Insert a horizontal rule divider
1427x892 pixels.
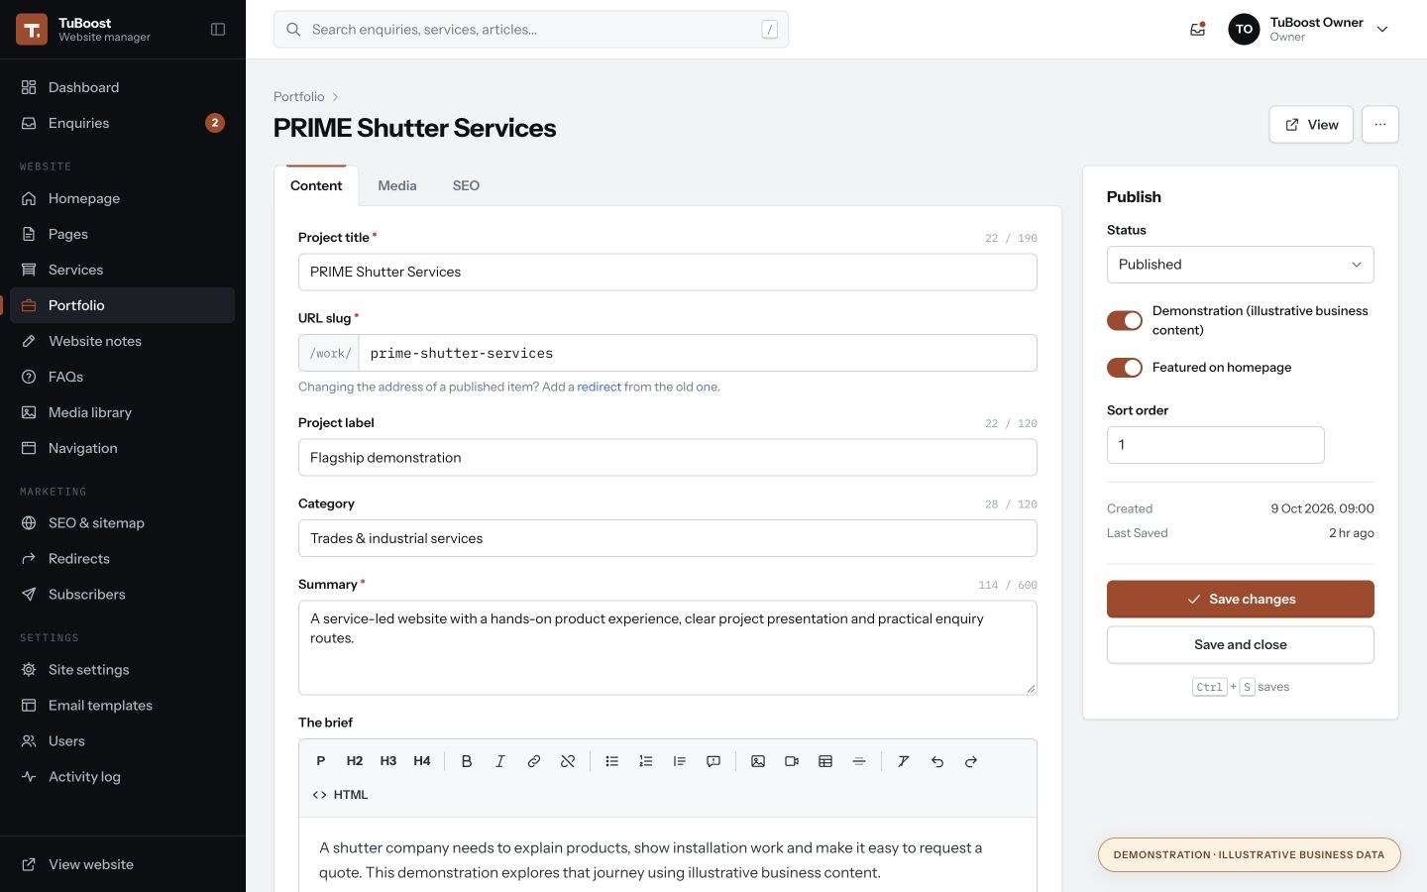pos(859,761)
